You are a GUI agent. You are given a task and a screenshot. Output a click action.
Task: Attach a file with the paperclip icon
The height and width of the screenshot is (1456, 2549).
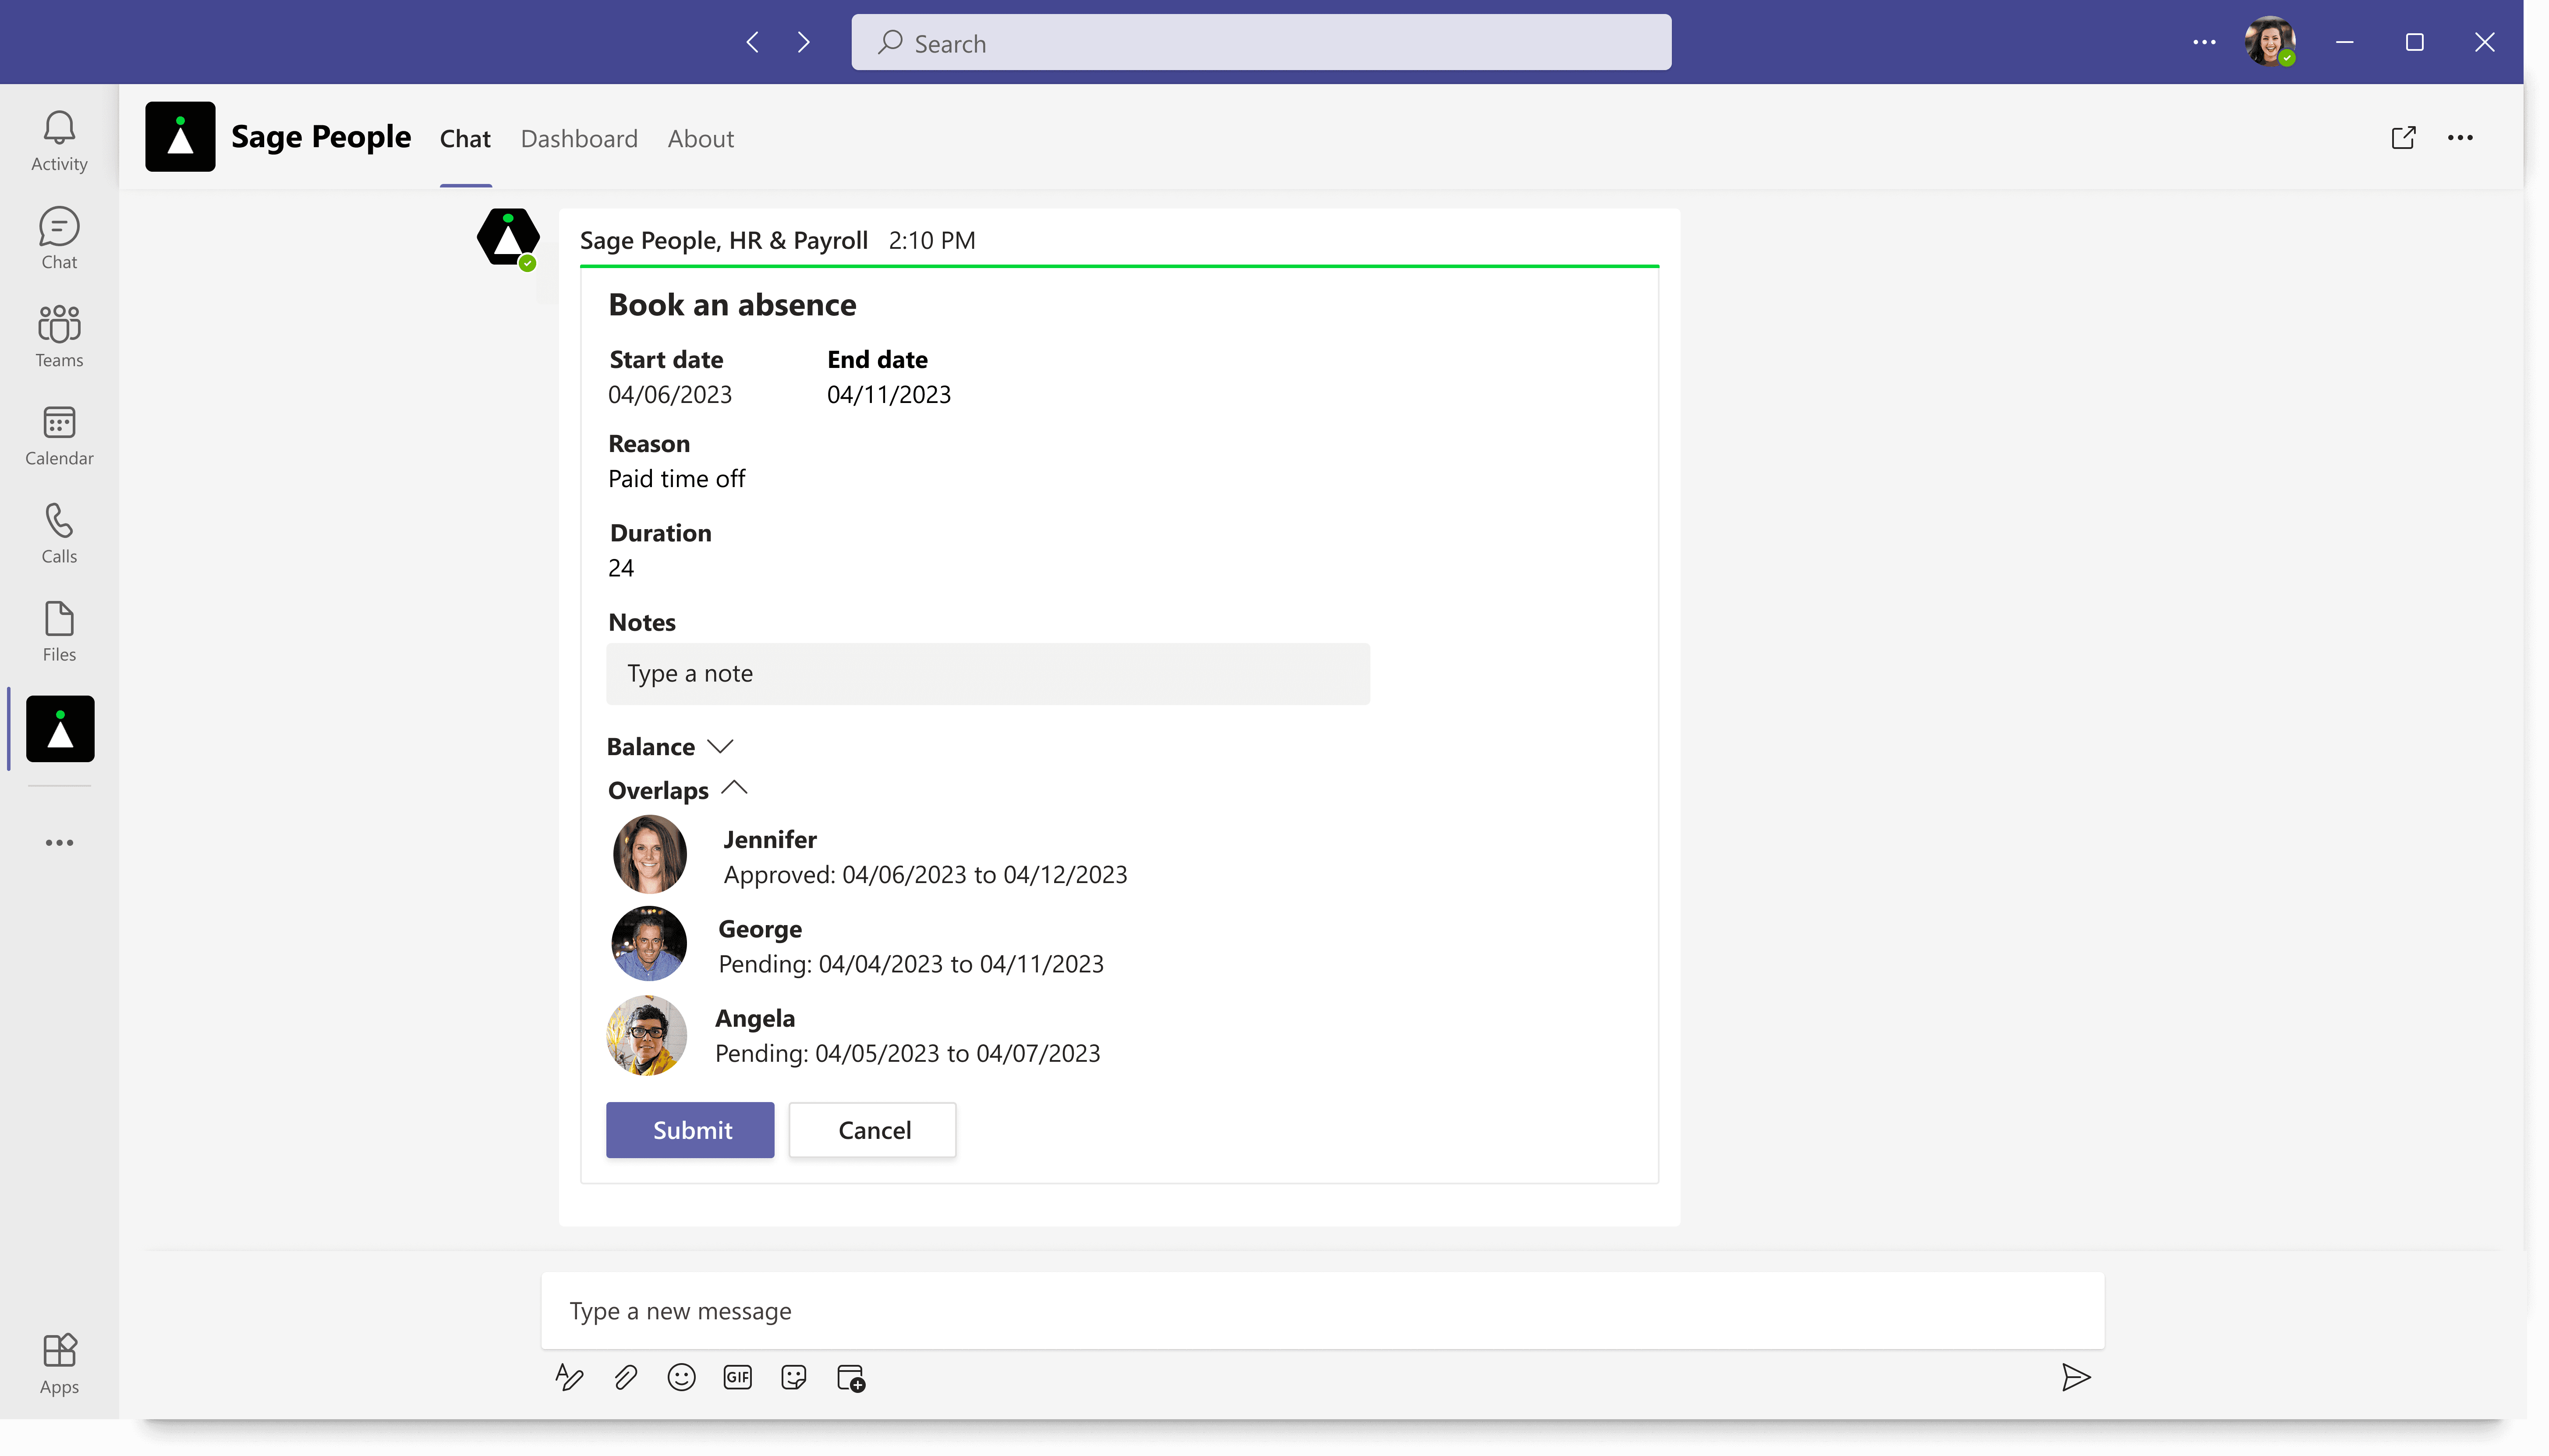click(625, 1378)
